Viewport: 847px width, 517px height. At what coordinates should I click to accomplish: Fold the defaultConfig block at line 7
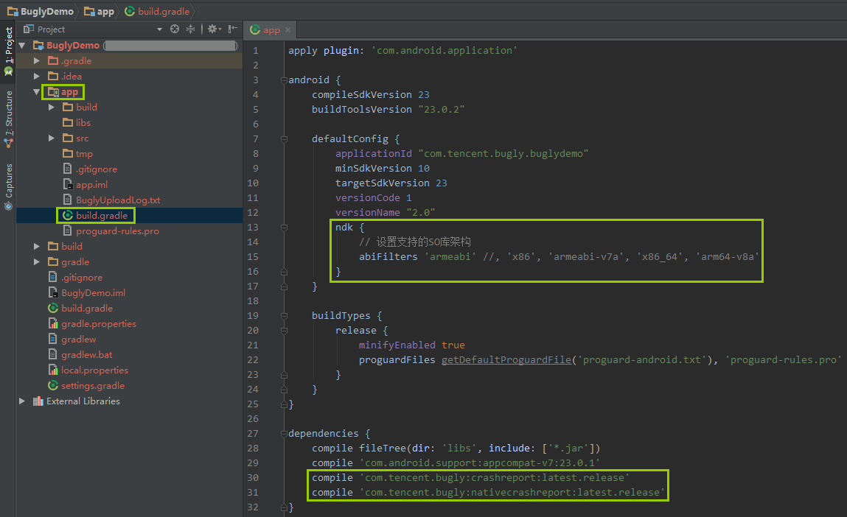click(x=284, y=138)
